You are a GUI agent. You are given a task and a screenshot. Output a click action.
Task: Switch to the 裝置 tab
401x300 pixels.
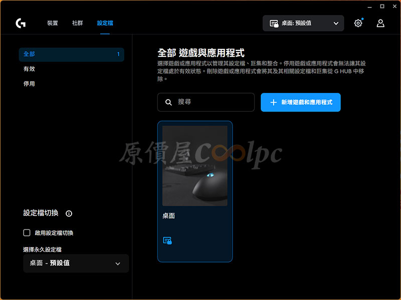point(53,23)
